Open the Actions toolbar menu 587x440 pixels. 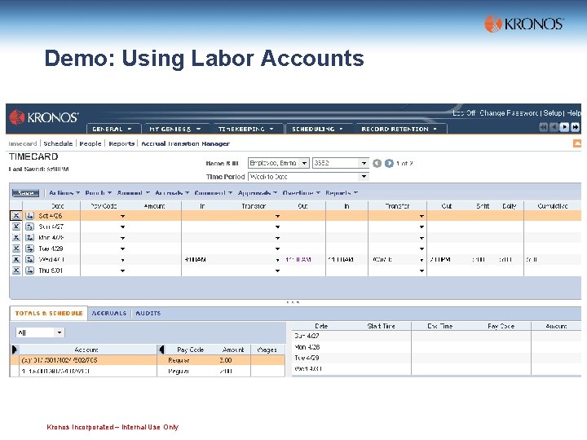64,192
